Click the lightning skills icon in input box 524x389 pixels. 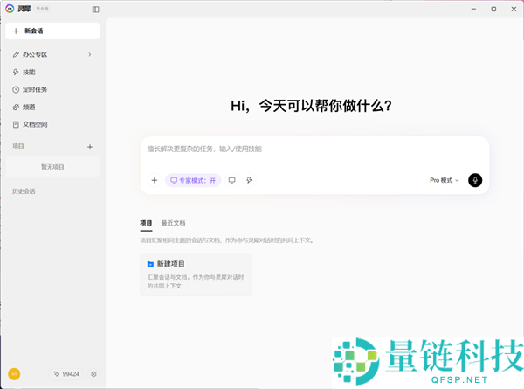coord(249,180)
